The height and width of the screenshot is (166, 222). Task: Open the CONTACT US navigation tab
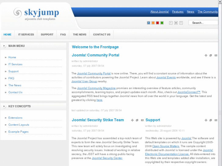point(102,34)
